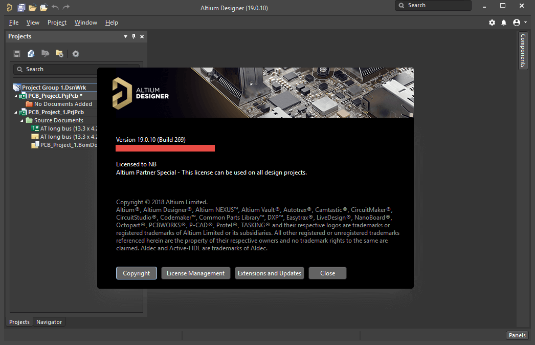This screenshot has width=535, height=345.
Task: Click the Projects panel search field
Action: click(76, 69)
